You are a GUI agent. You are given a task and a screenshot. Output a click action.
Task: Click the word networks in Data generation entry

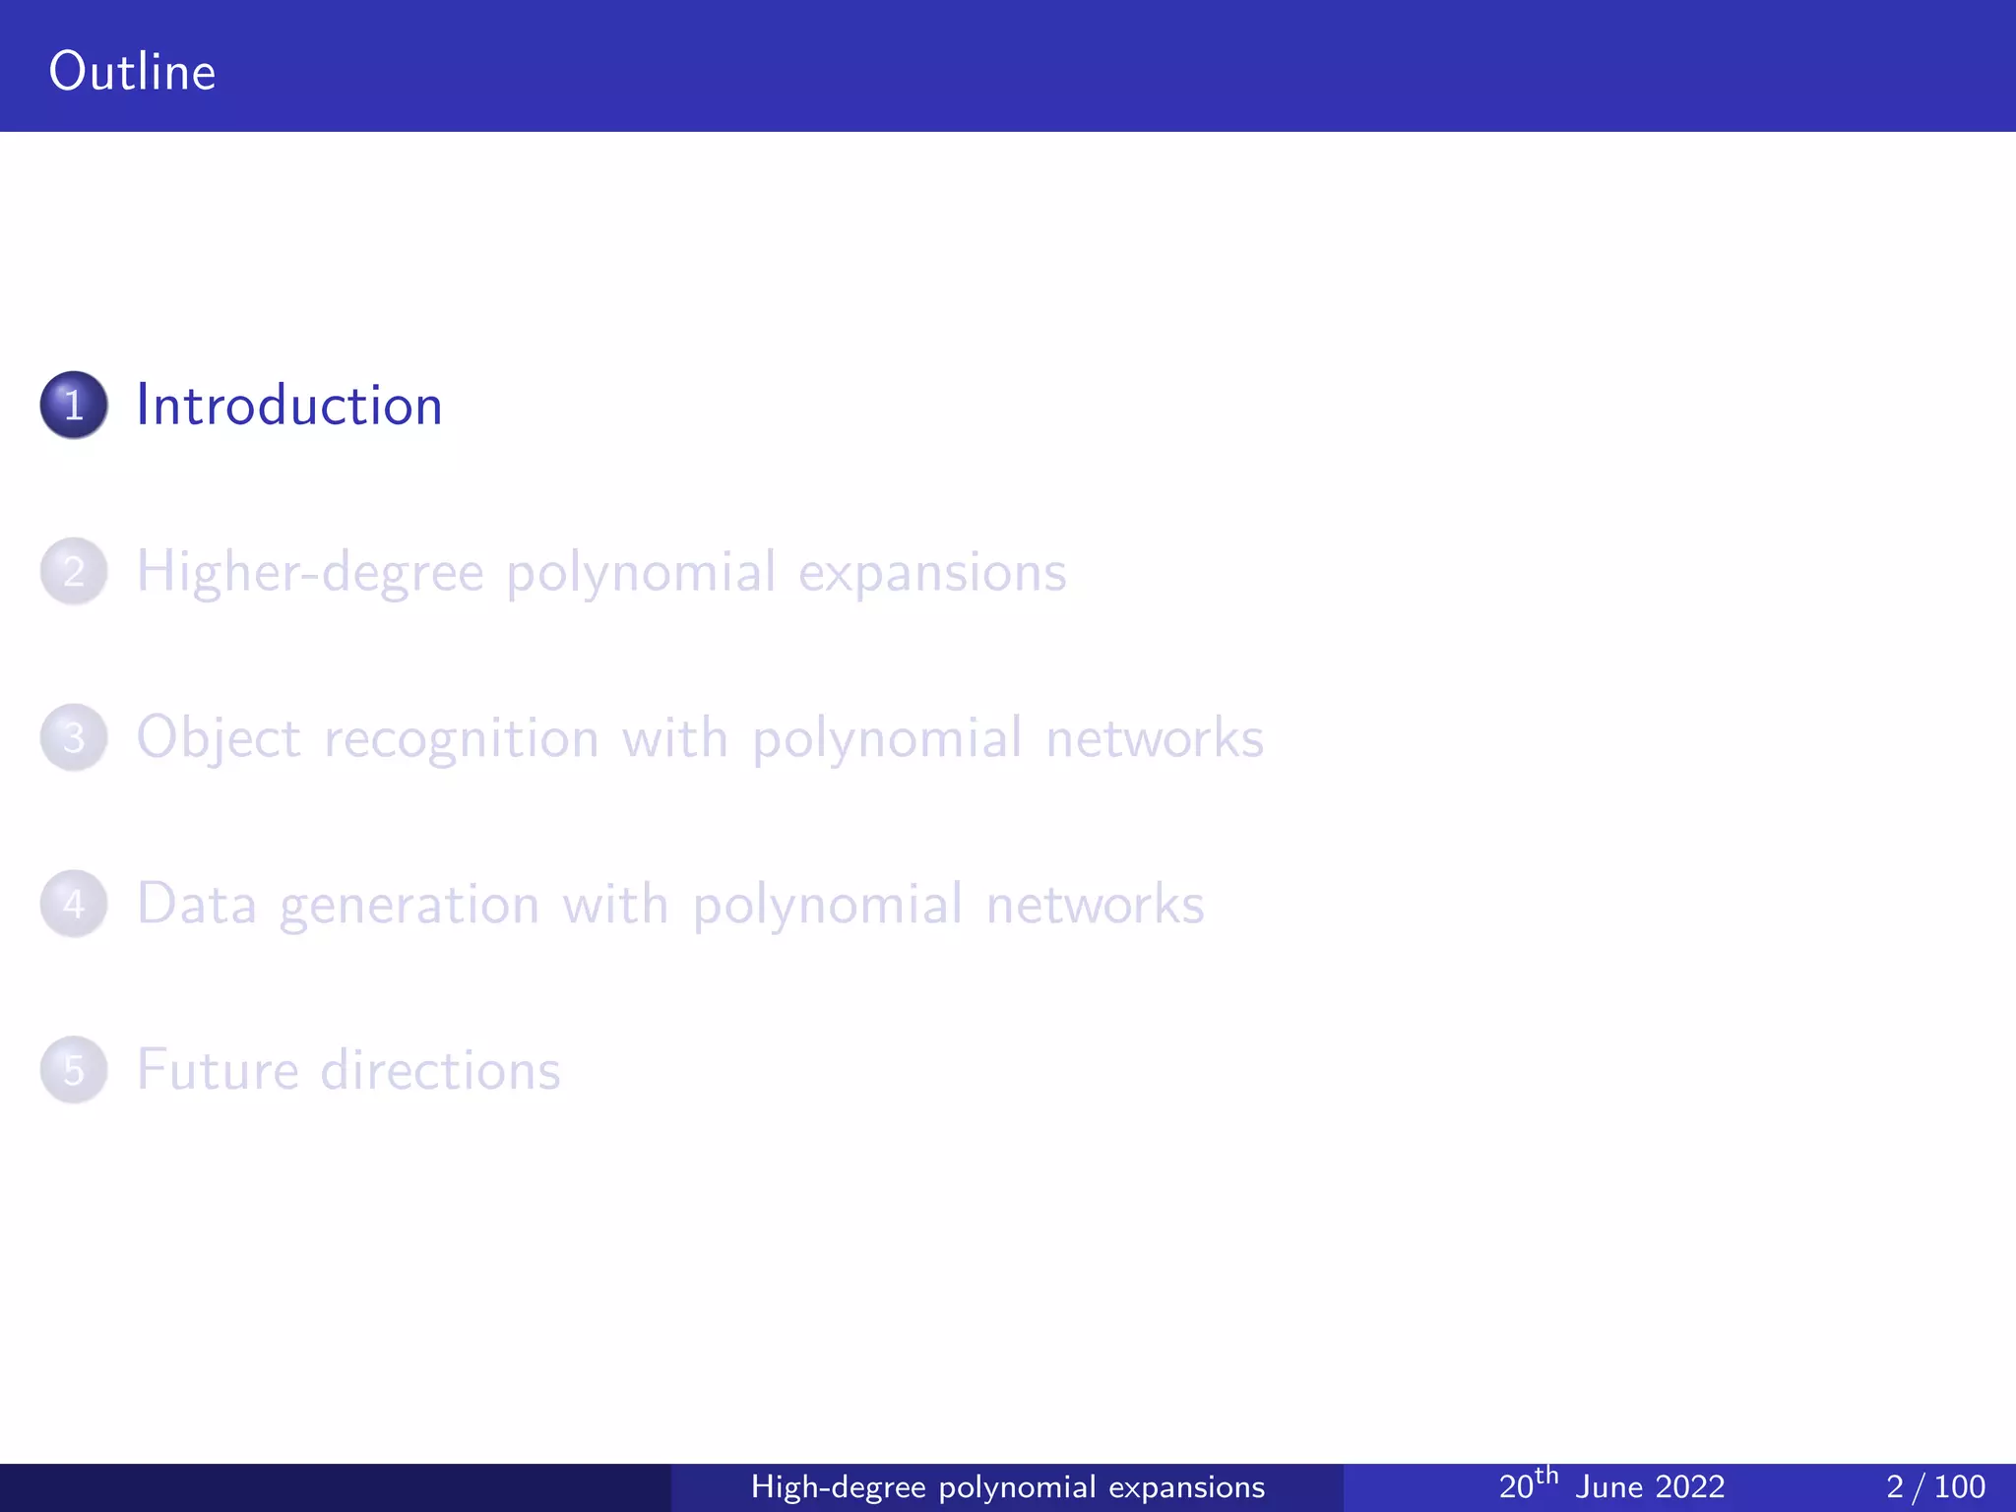(1095, 905)
